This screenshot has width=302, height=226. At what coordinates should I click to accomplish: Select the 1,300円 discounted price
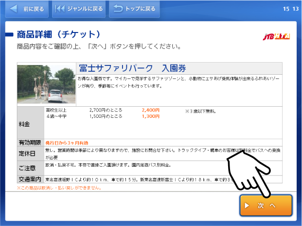point(151,116)
